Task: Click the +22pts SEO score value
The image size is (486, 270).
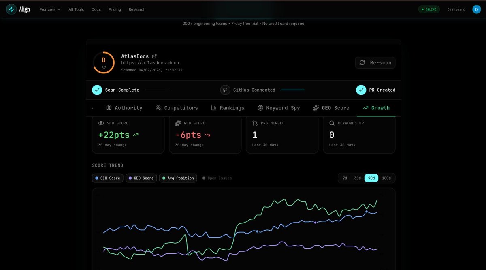Action: point(114,135)
